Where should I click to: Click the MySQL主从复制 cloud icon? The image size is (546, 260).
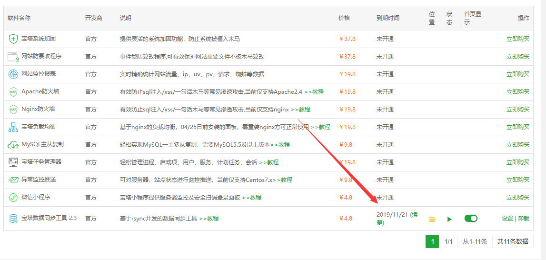point(13,145)
